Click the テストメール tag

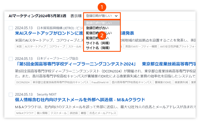point(59,113)
